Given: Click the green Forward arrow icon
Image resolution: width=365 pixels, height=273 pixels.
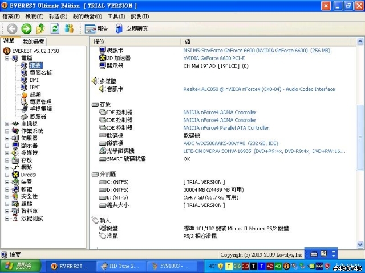Looking at the screenshot, I should point(26,29).
